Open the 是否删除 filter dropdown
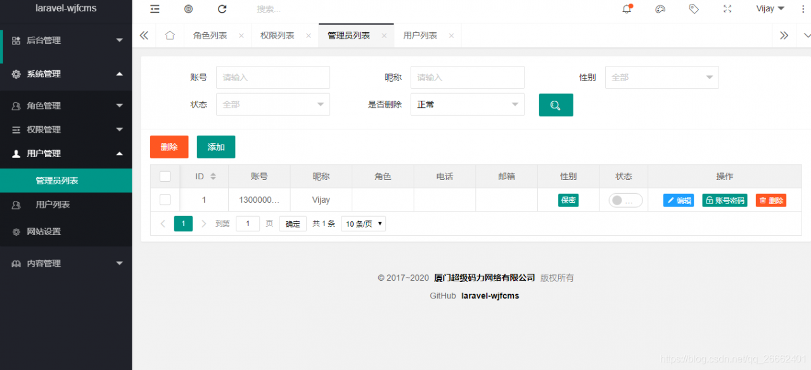Image resolution: width=811 pixels, height=370 pixels. tap(467, 104)
